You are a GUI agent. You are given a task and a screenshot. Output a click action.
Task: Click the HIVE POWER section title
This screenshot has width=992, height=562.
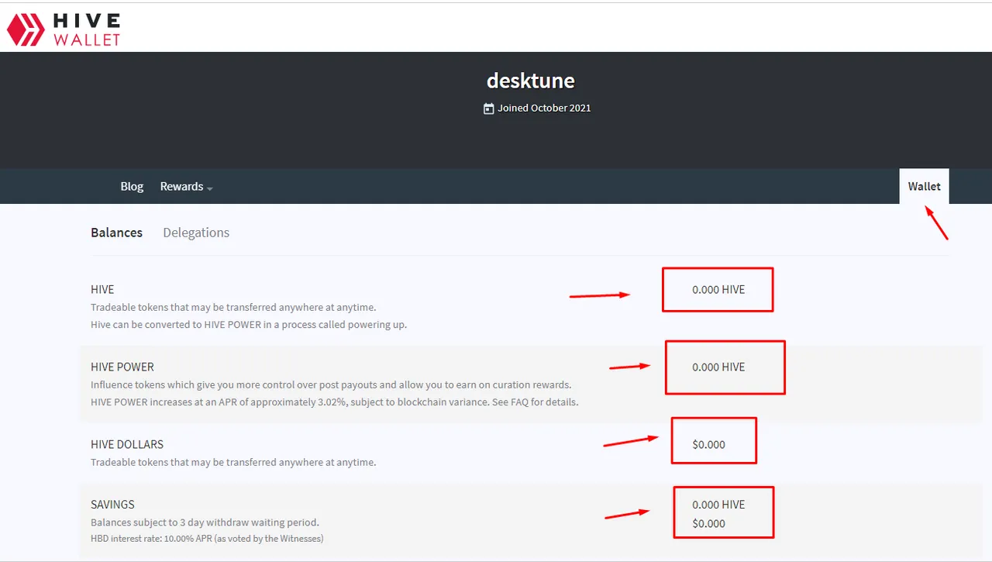pos(122,367)
